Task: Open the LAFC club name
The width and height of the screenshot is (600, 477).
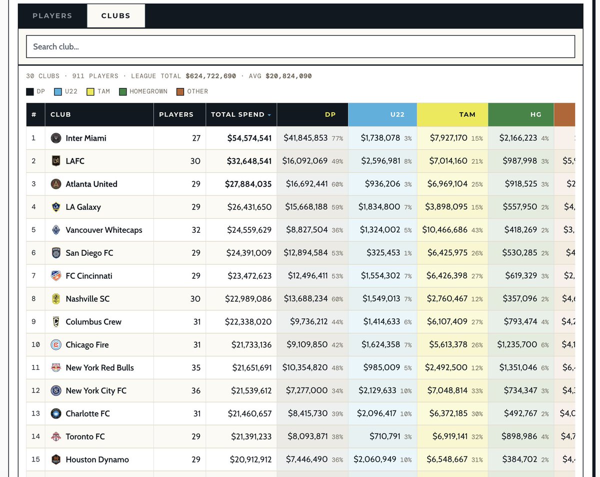Action: point(75,161)
